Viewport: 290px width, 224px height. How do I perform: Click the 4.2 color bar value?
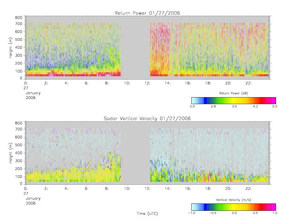(x=256, y=106)
